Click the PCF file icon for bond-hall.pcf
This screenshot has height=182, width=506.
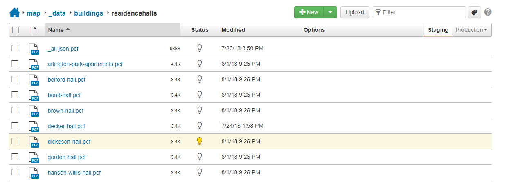34,95
